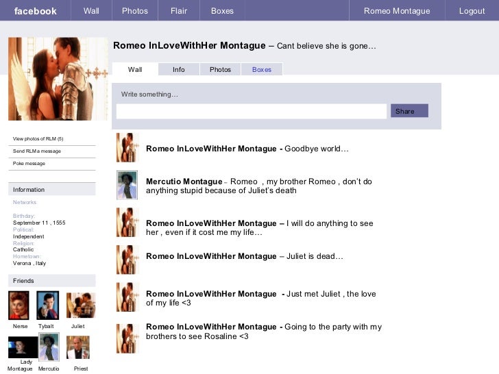
Task: Click avatar beside 'Going to the party' post
Action: coord(127,338)
